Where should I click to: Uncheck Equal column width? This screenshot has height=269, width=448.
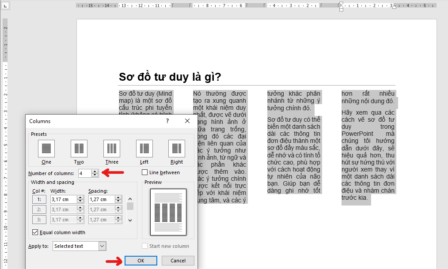[x=35, y=232]
